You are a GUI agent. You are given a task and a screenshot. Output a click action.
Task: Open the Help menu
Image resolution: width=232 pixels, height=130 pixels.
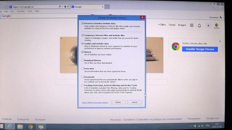point(37,11)
